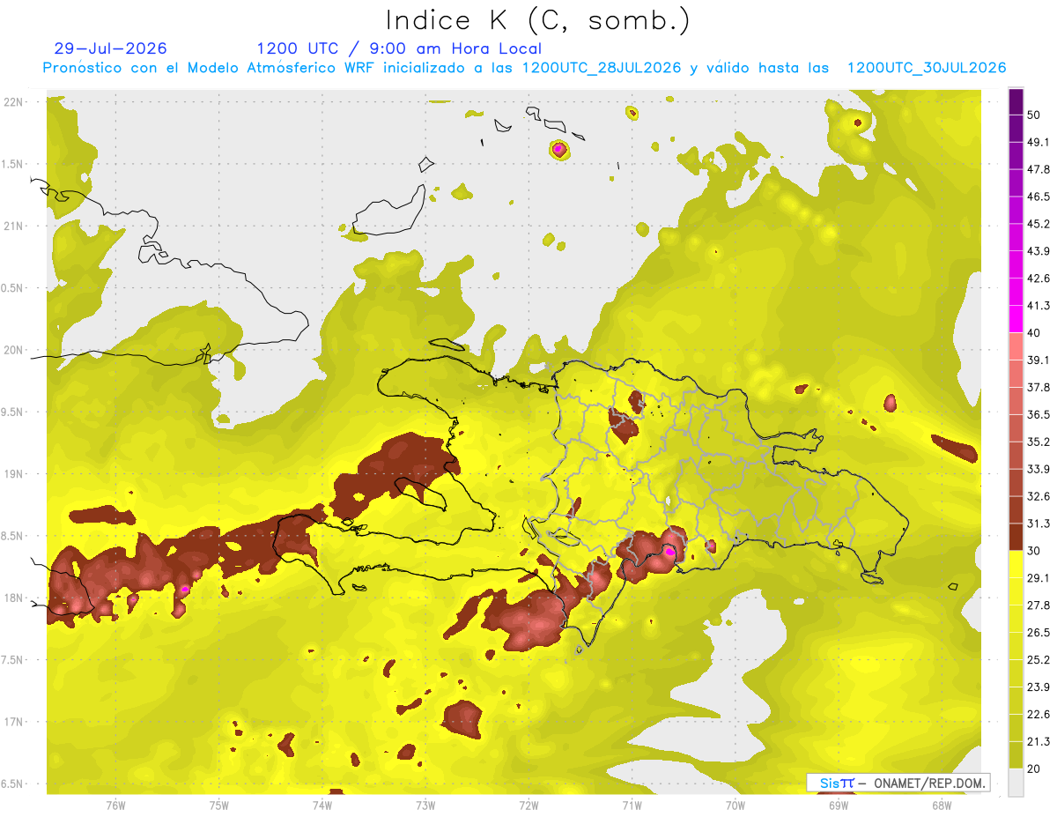
Task: Click the "68W" longitude label
Action: coord(941,805)
